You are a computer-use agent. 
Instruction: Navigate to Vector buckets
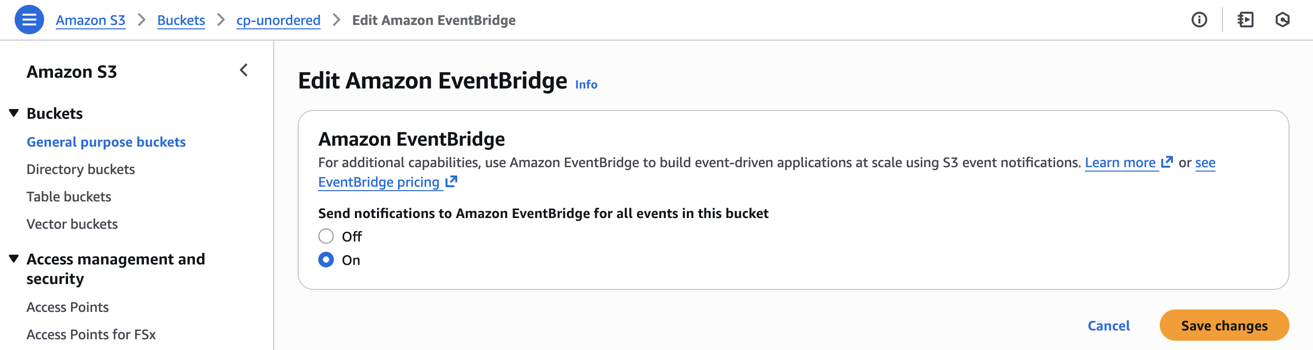(72, 223)
